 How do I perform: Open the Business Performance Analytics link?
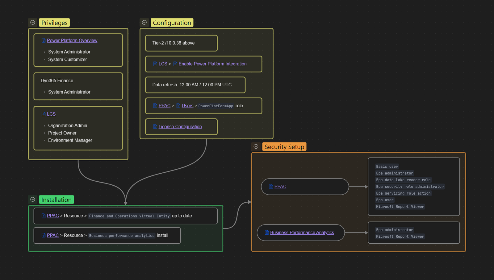tap(302, 233)
